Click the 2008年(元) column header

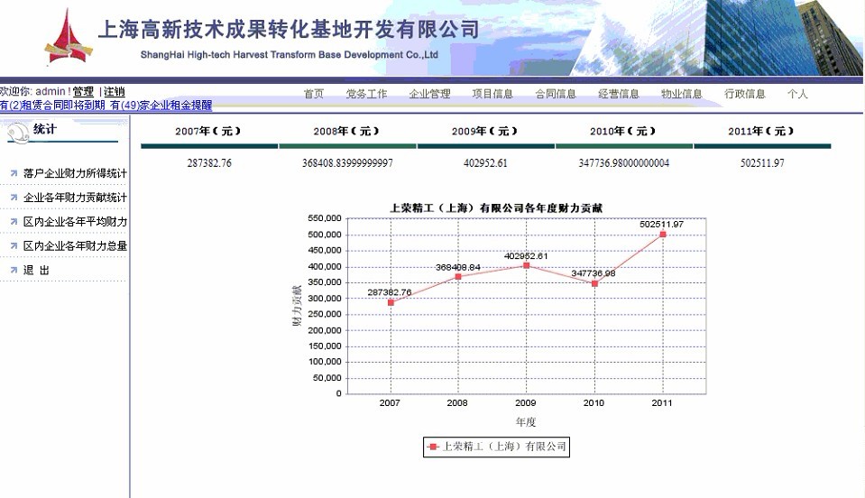coord(347,131)
